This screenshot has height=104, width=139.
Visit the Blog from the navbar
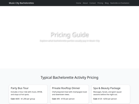coord(107,3)
